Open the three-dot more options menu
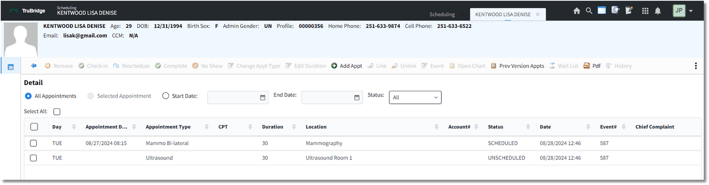Viewport: 709px width, 185px height. [696, 66]
